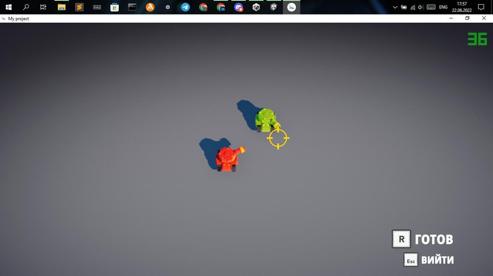Click the ГОТОВ (ready) label
The width and height of the screenshot is (493, 276).
pos(434,240)
